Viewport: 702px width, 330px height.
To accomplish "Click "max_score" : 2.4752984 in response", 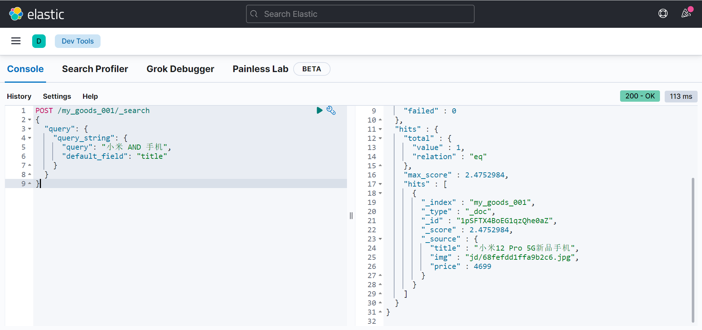I will pos(456,175).
